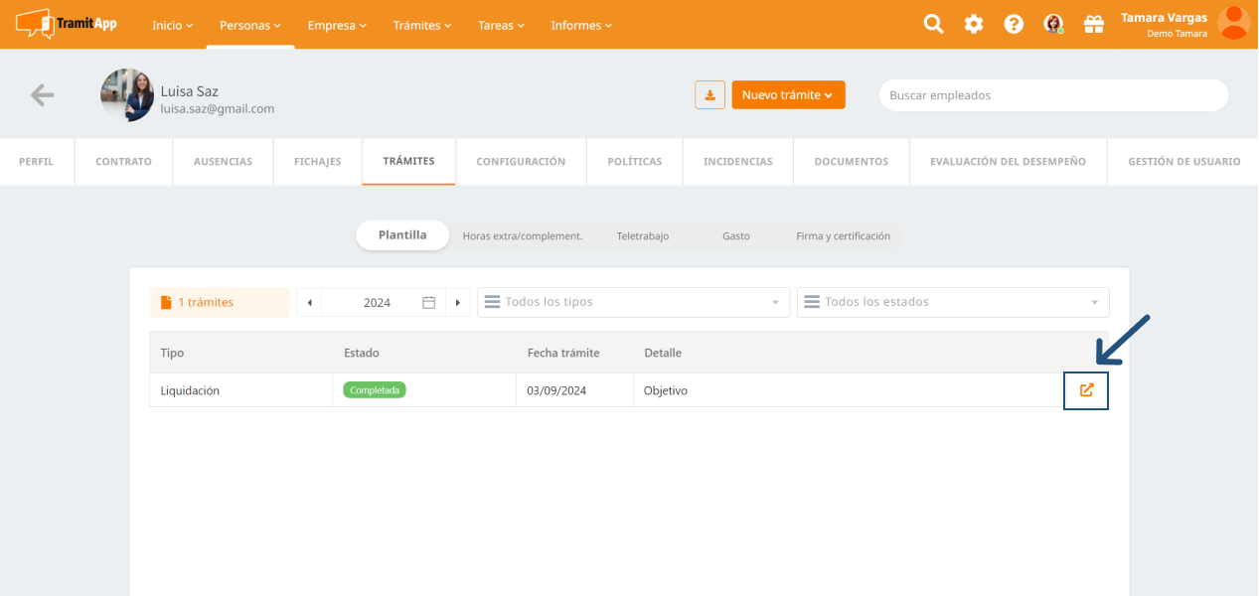Click the TramitApp logo
Screen dimensions: 1259x596
coord(67,24)
